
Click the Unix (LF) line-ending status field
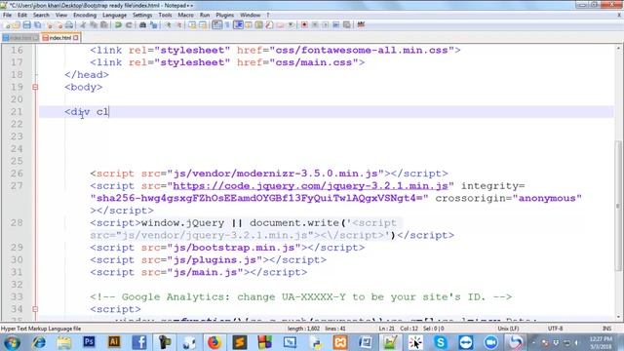(508, 329)
